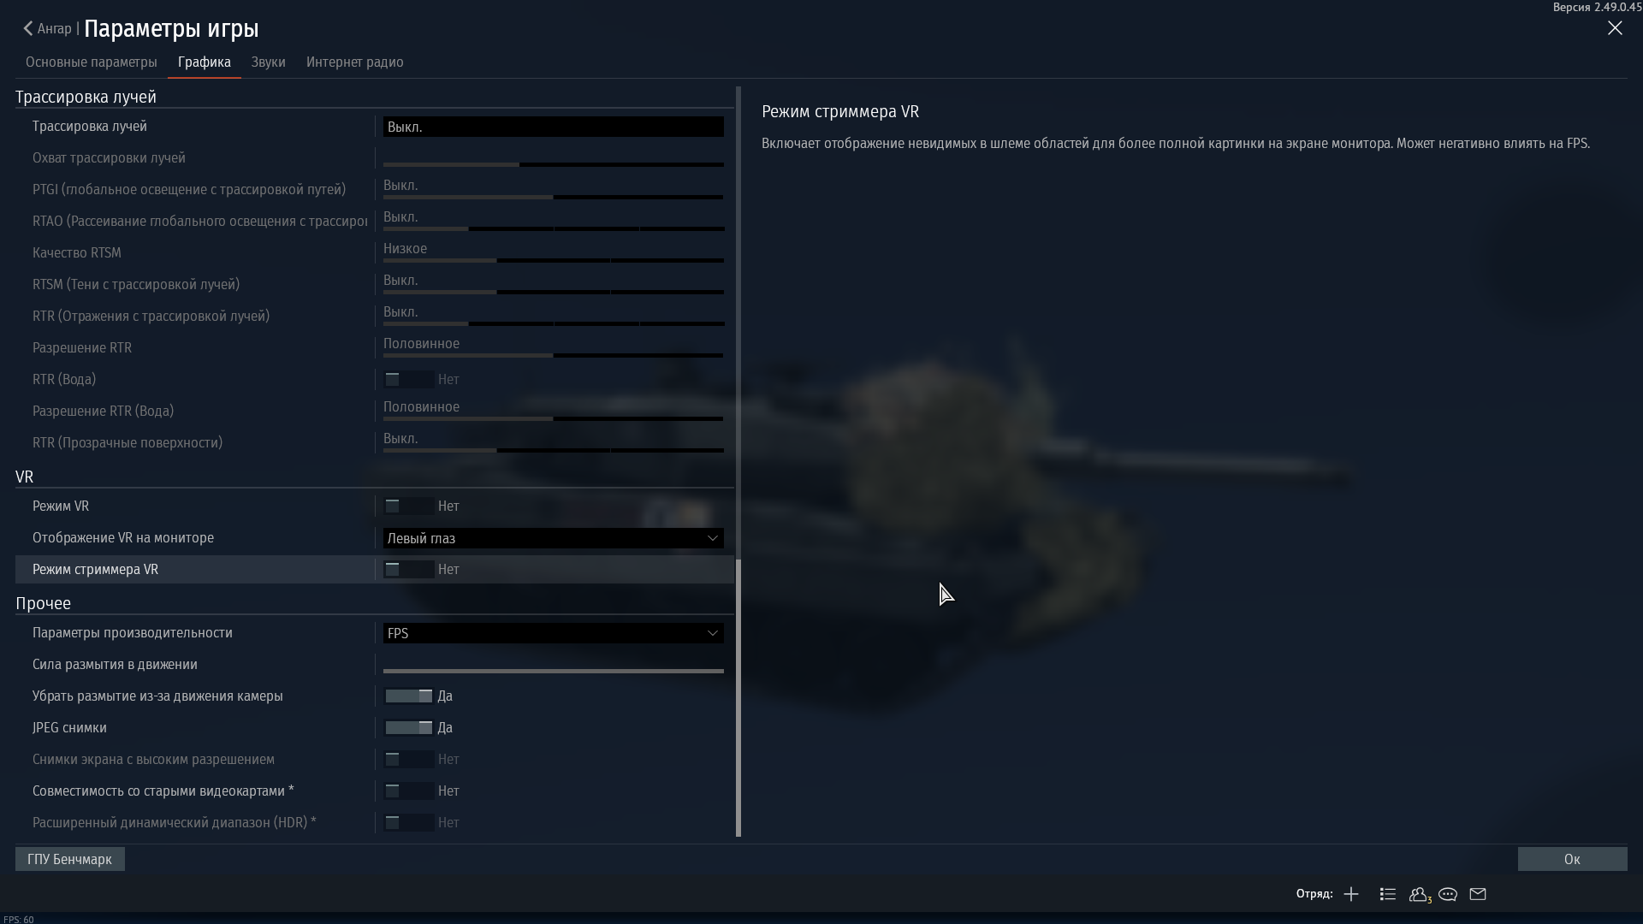Screen dimensions: 1643x924
Task: Confirm settings with Ок button
Action: point(1572,859)
